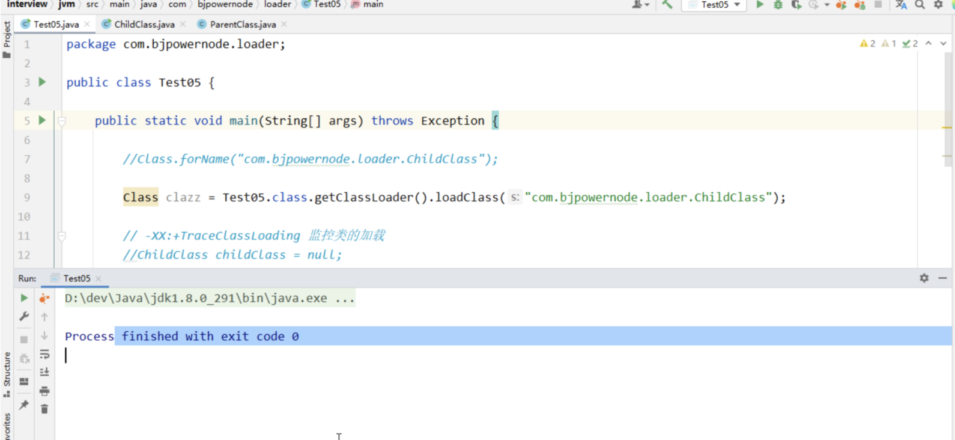This screenshot has height=440, width=955.
Task: Click 'Test05' class in breadcrumb path
Action: click(x=321, y=4)
